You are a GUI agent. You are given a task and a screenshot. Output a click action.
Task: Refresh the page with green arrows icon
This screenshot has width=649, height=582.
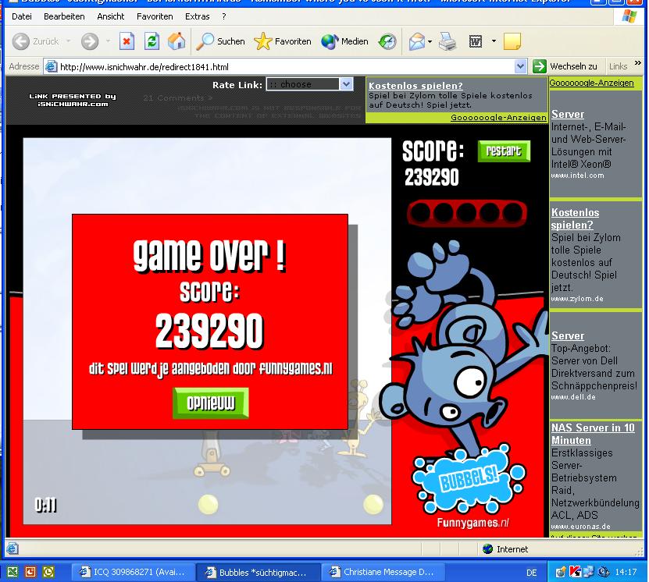[152, 41]
